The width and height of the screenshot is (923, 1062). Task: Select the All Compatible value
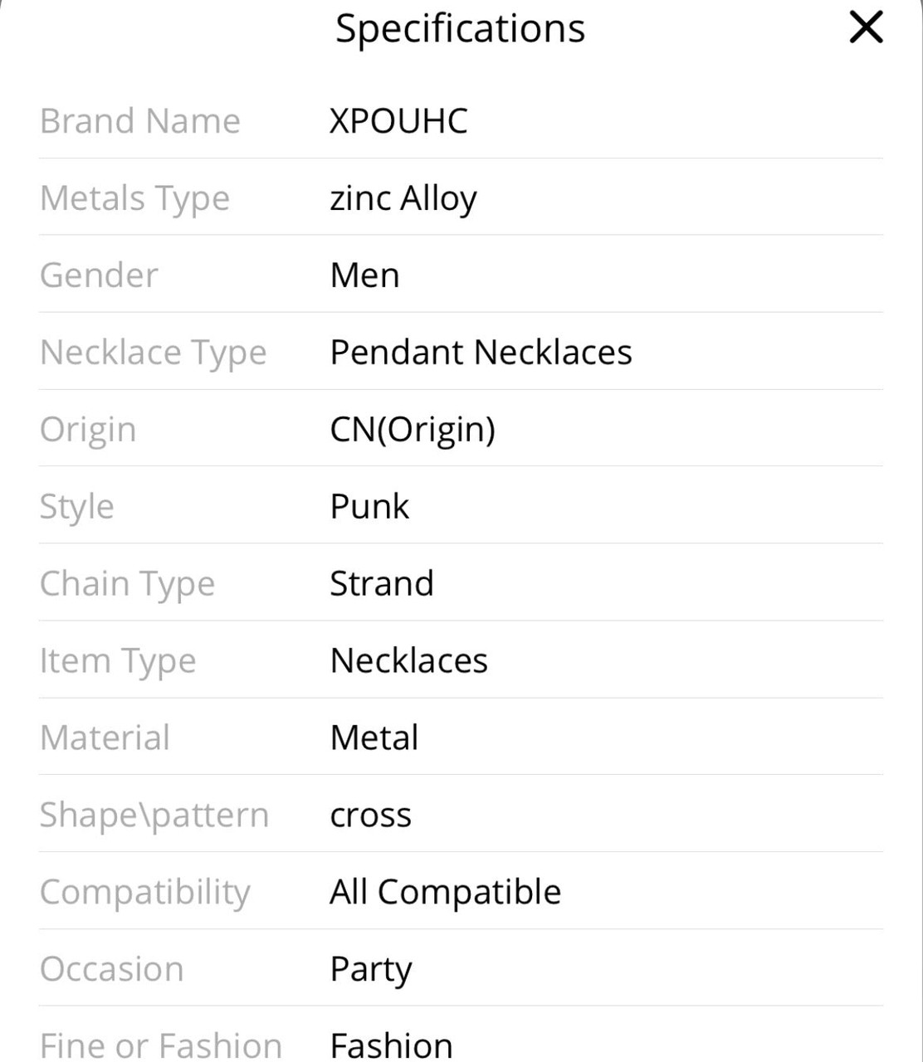click(446, 893)
